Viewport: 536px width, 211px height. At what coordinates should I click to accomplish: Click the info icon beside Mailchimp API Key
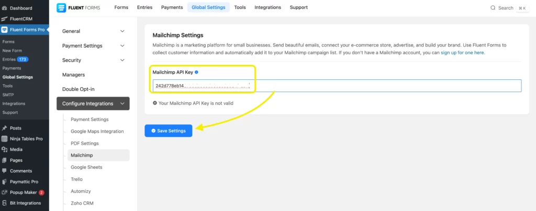197,72
